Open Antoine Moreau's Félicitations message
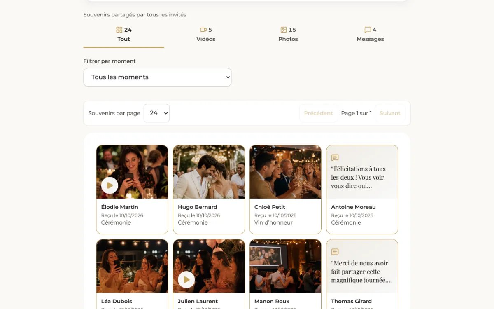Image resolution: width=494 pixels, height=309 pixels. [x=362, y=172]
